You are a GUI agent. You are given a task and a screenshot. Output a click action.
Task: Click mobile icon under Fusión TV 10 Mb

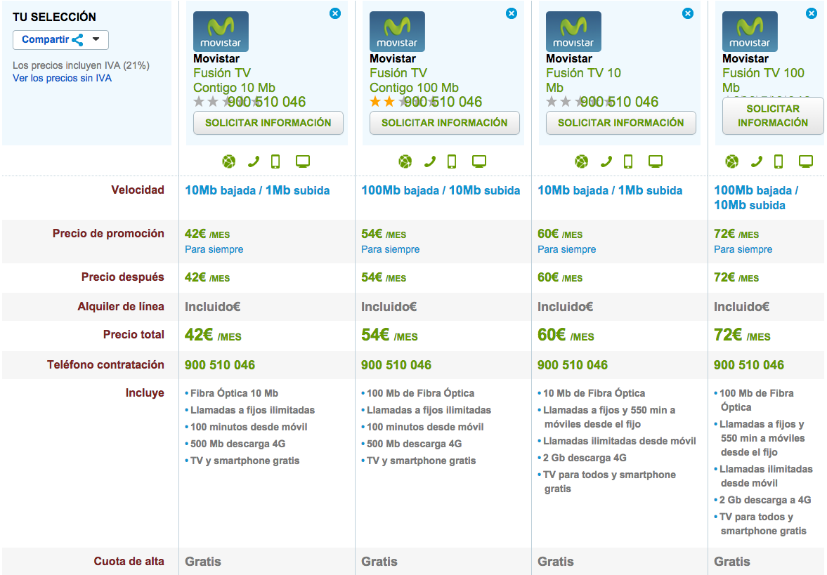pos(628,161)
